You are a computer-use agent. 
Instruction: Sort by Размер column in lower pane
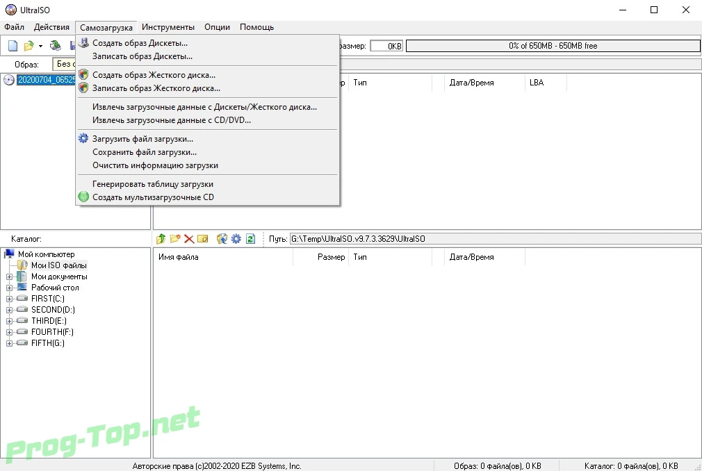(x=320, y=257)
